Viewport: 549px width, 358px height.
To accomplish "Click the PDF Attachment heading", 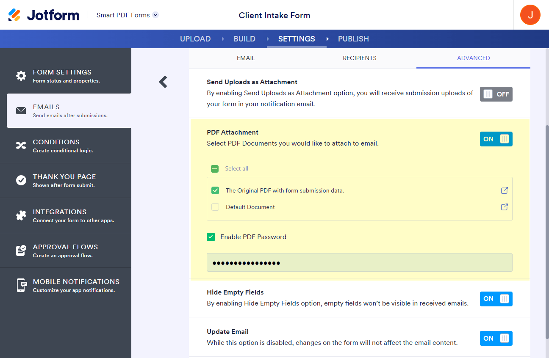I will (233, 132).
